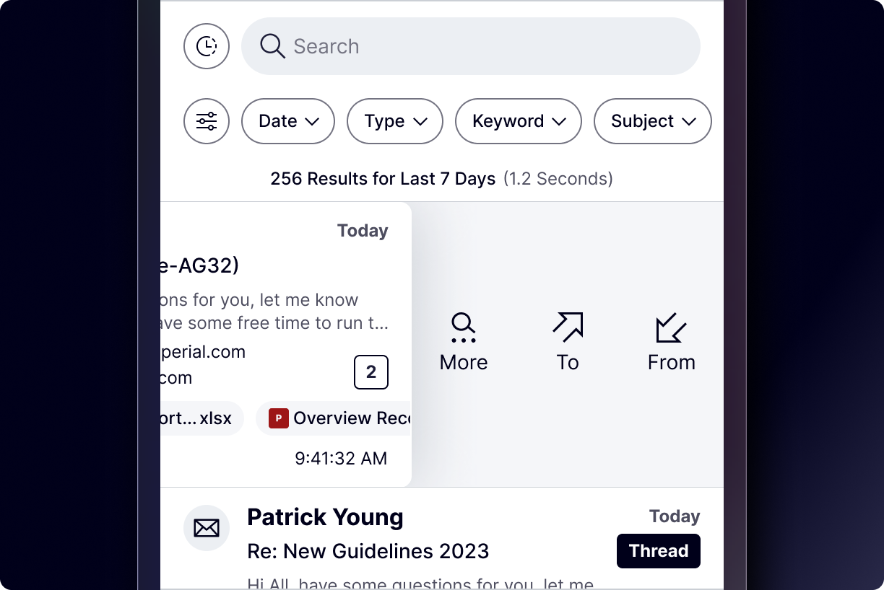Open the filter sliders settings icon
This screenshot has width=884, height=590.
pos(207,121)
